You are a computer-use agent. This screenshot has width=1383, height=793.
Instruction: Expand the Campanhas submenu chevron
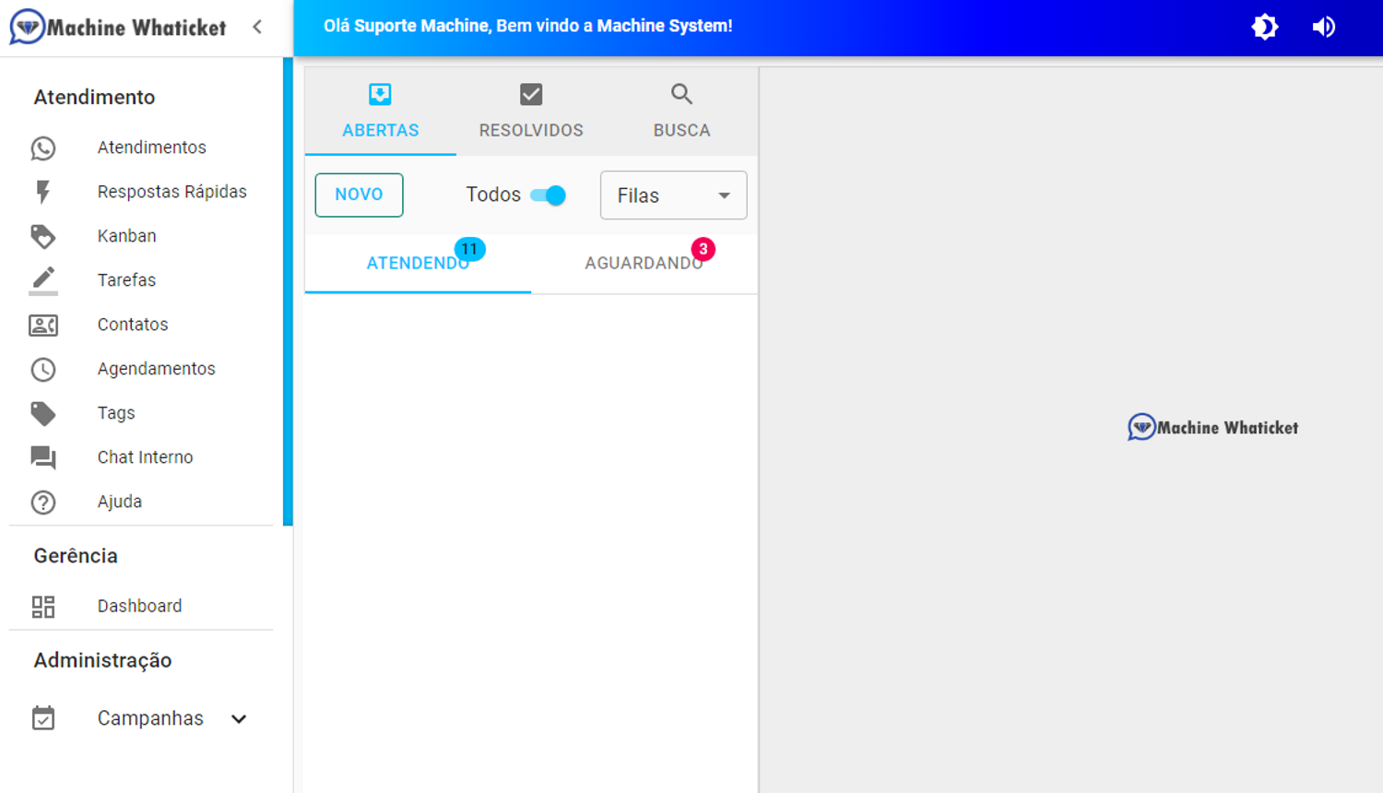[x=239, y=718]
